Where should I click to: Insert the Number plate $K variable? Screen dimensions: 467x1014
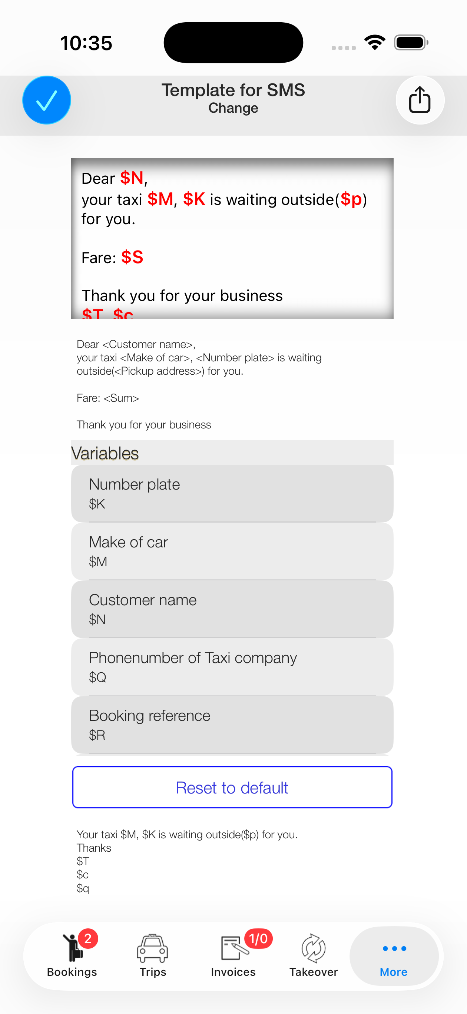coord(232,493)
